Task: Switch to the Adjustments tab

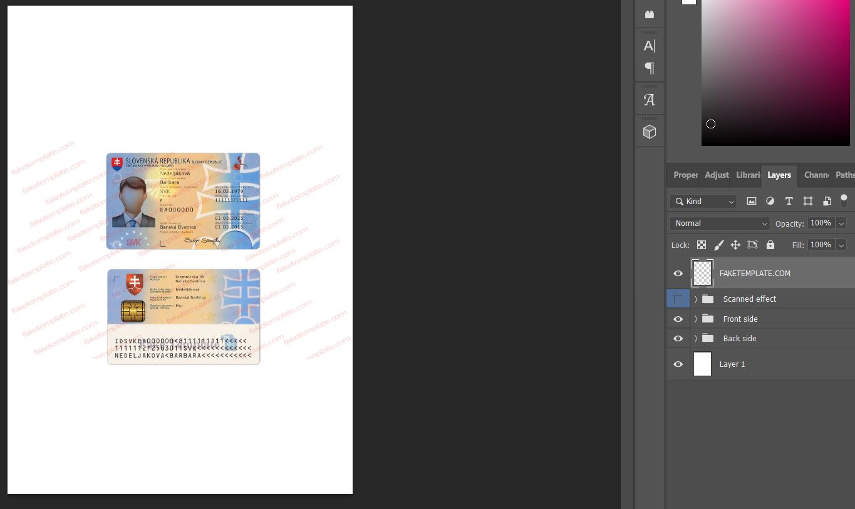Action: [x=717, y=175]
